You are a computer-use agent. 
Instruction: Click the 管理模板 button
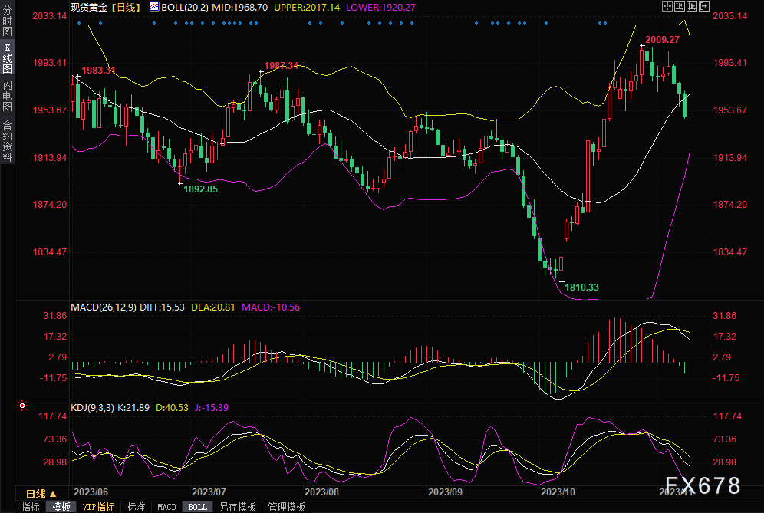285,507
